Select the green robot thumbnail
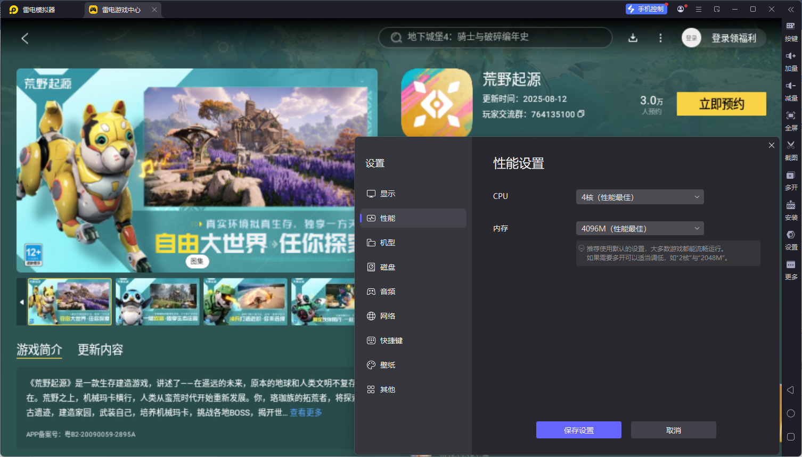 pos(245,302)
